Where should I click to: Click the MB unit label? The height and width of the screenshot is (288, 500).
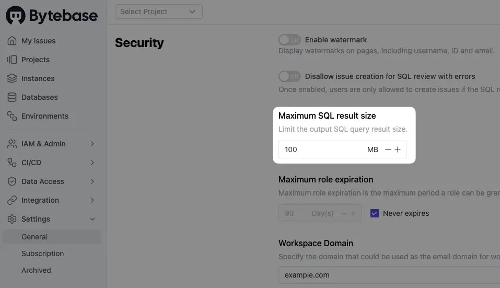click(x=373, y=149)
